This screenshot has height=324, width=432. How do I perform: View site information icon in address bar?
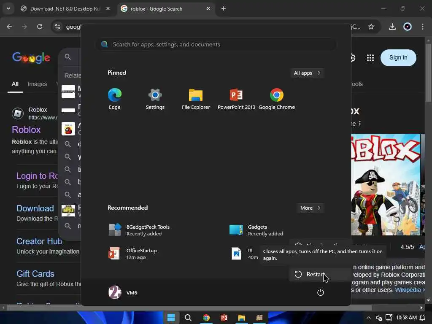(57, 27)
